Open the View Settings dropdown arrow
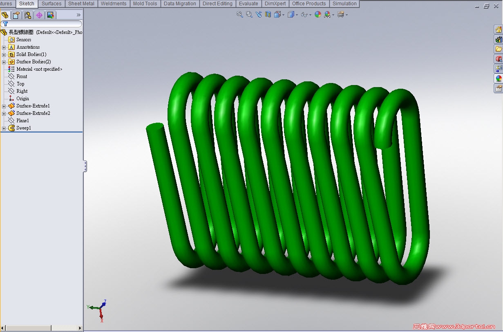 (x=347, y=15)
